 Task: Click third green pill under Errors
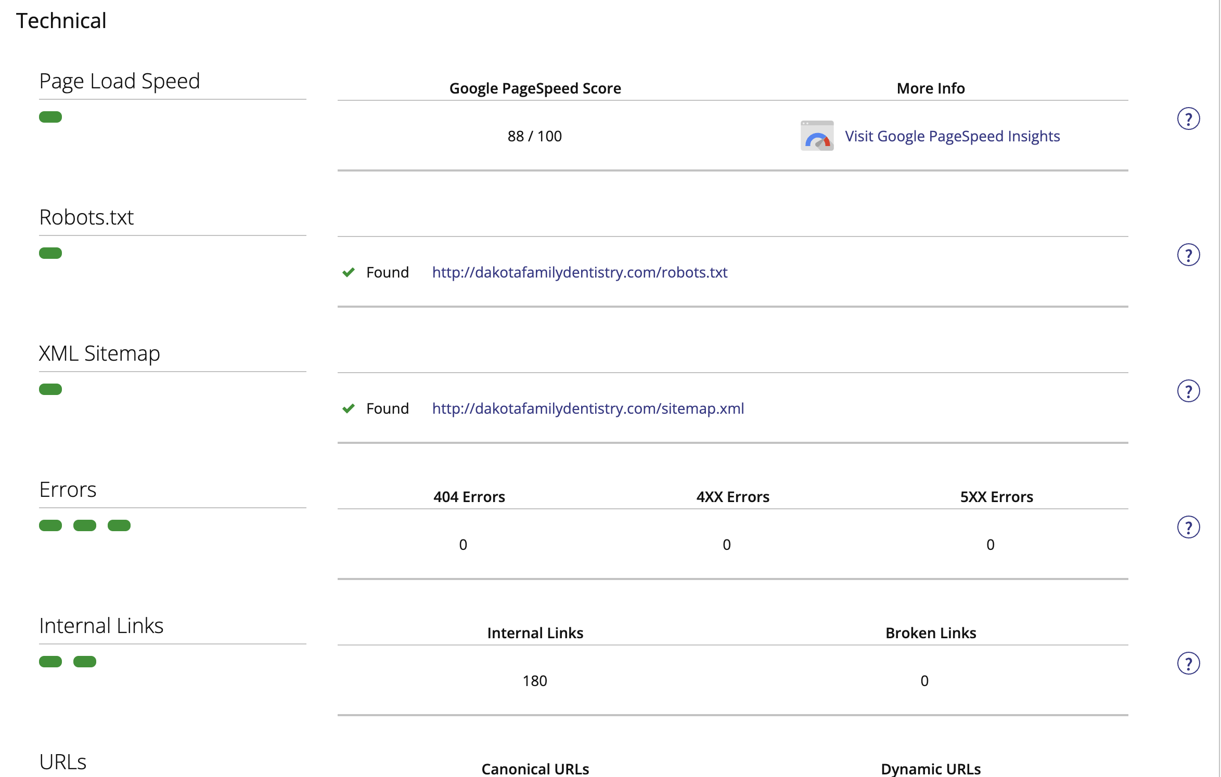coord(119,525)
